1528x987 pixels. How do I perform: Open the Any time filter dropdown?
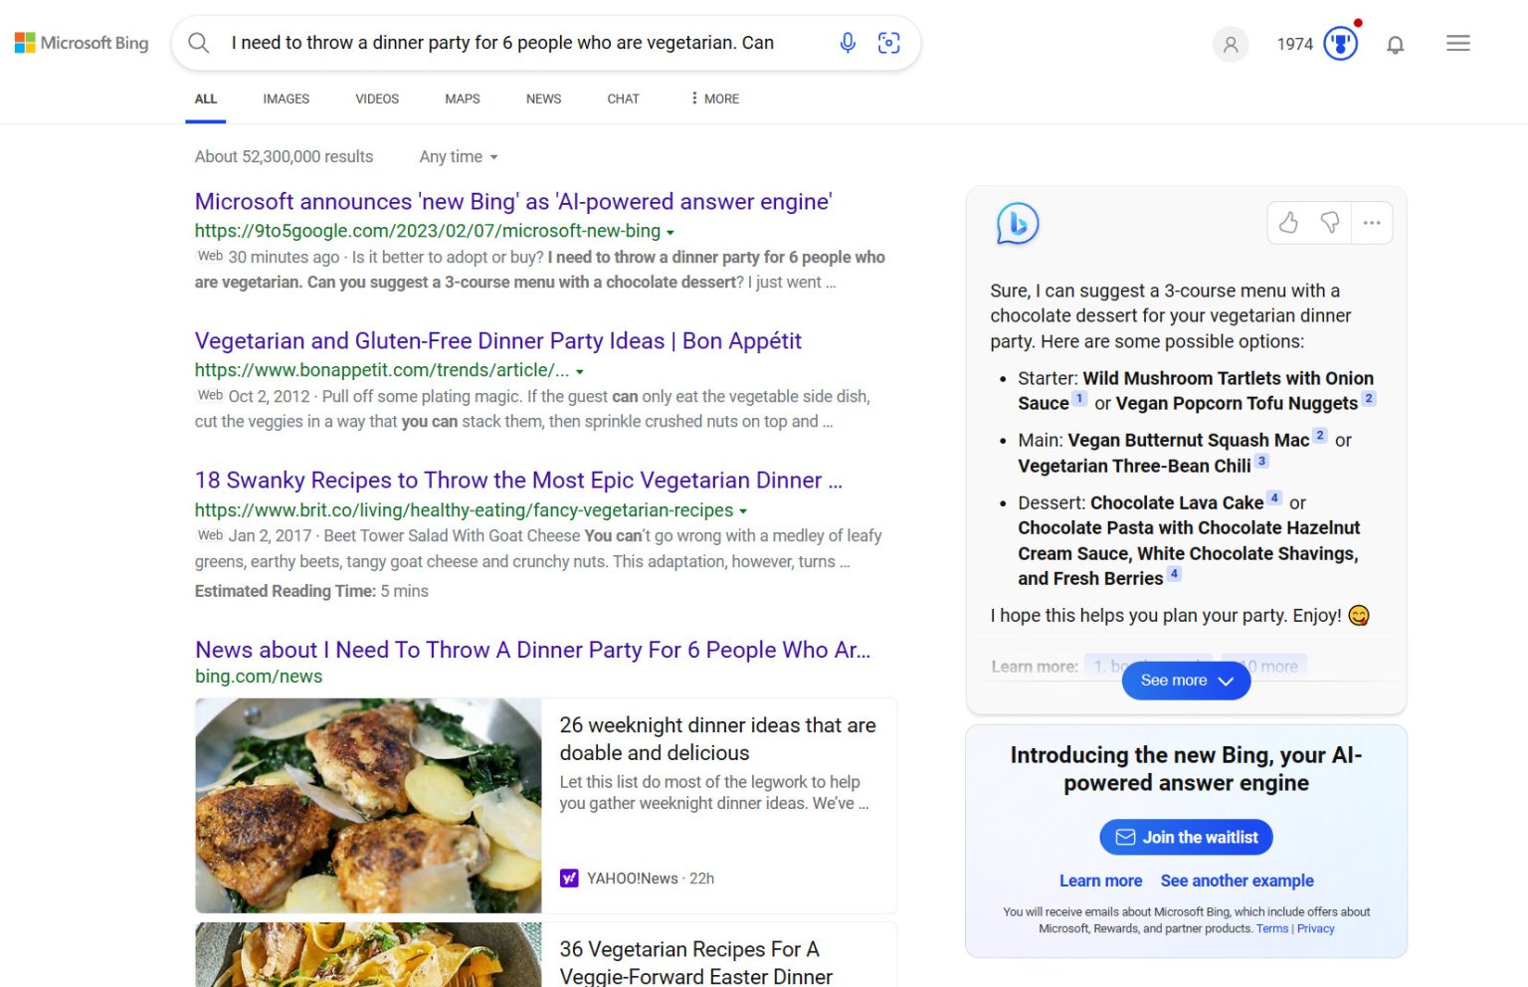click(458, 156)
